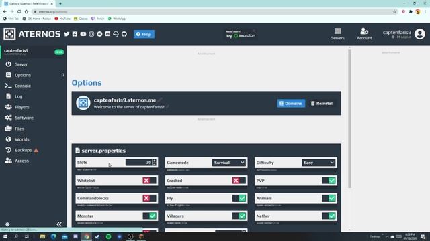The height and width of the screenshot is (241, 430).
Task: Open the notification center in taskbar
Action: coord(423,236)
